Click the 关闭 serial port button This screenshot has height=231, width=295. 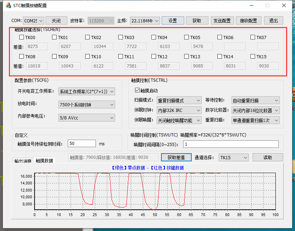tap(56, 21)
